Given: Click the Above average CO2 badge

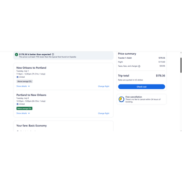Looking at the screenshot, I should pyautogui.click(x=25, y=81).
